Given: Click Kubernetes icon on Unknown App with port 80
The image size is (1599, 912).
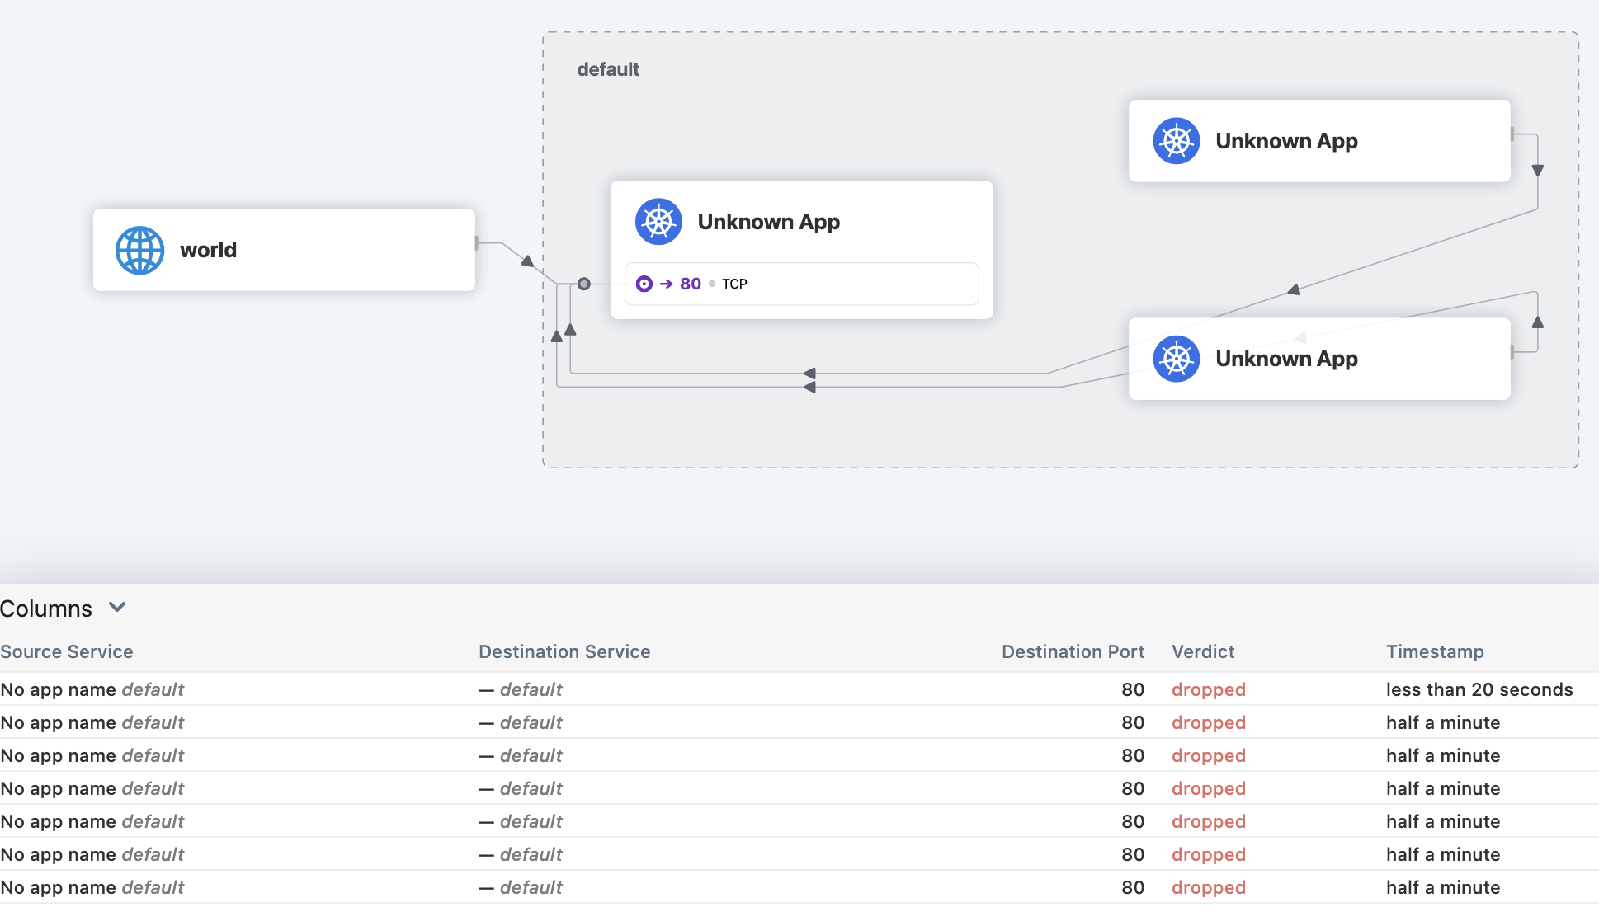Looking at the screenshot, I should tap(658, 222).
